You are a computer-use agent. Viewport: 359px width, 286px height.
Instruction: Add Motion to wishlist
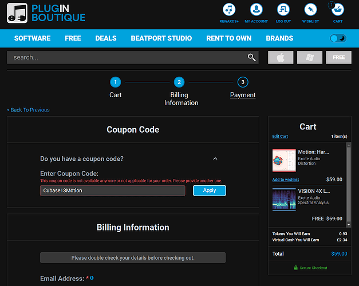click(286, 180)
